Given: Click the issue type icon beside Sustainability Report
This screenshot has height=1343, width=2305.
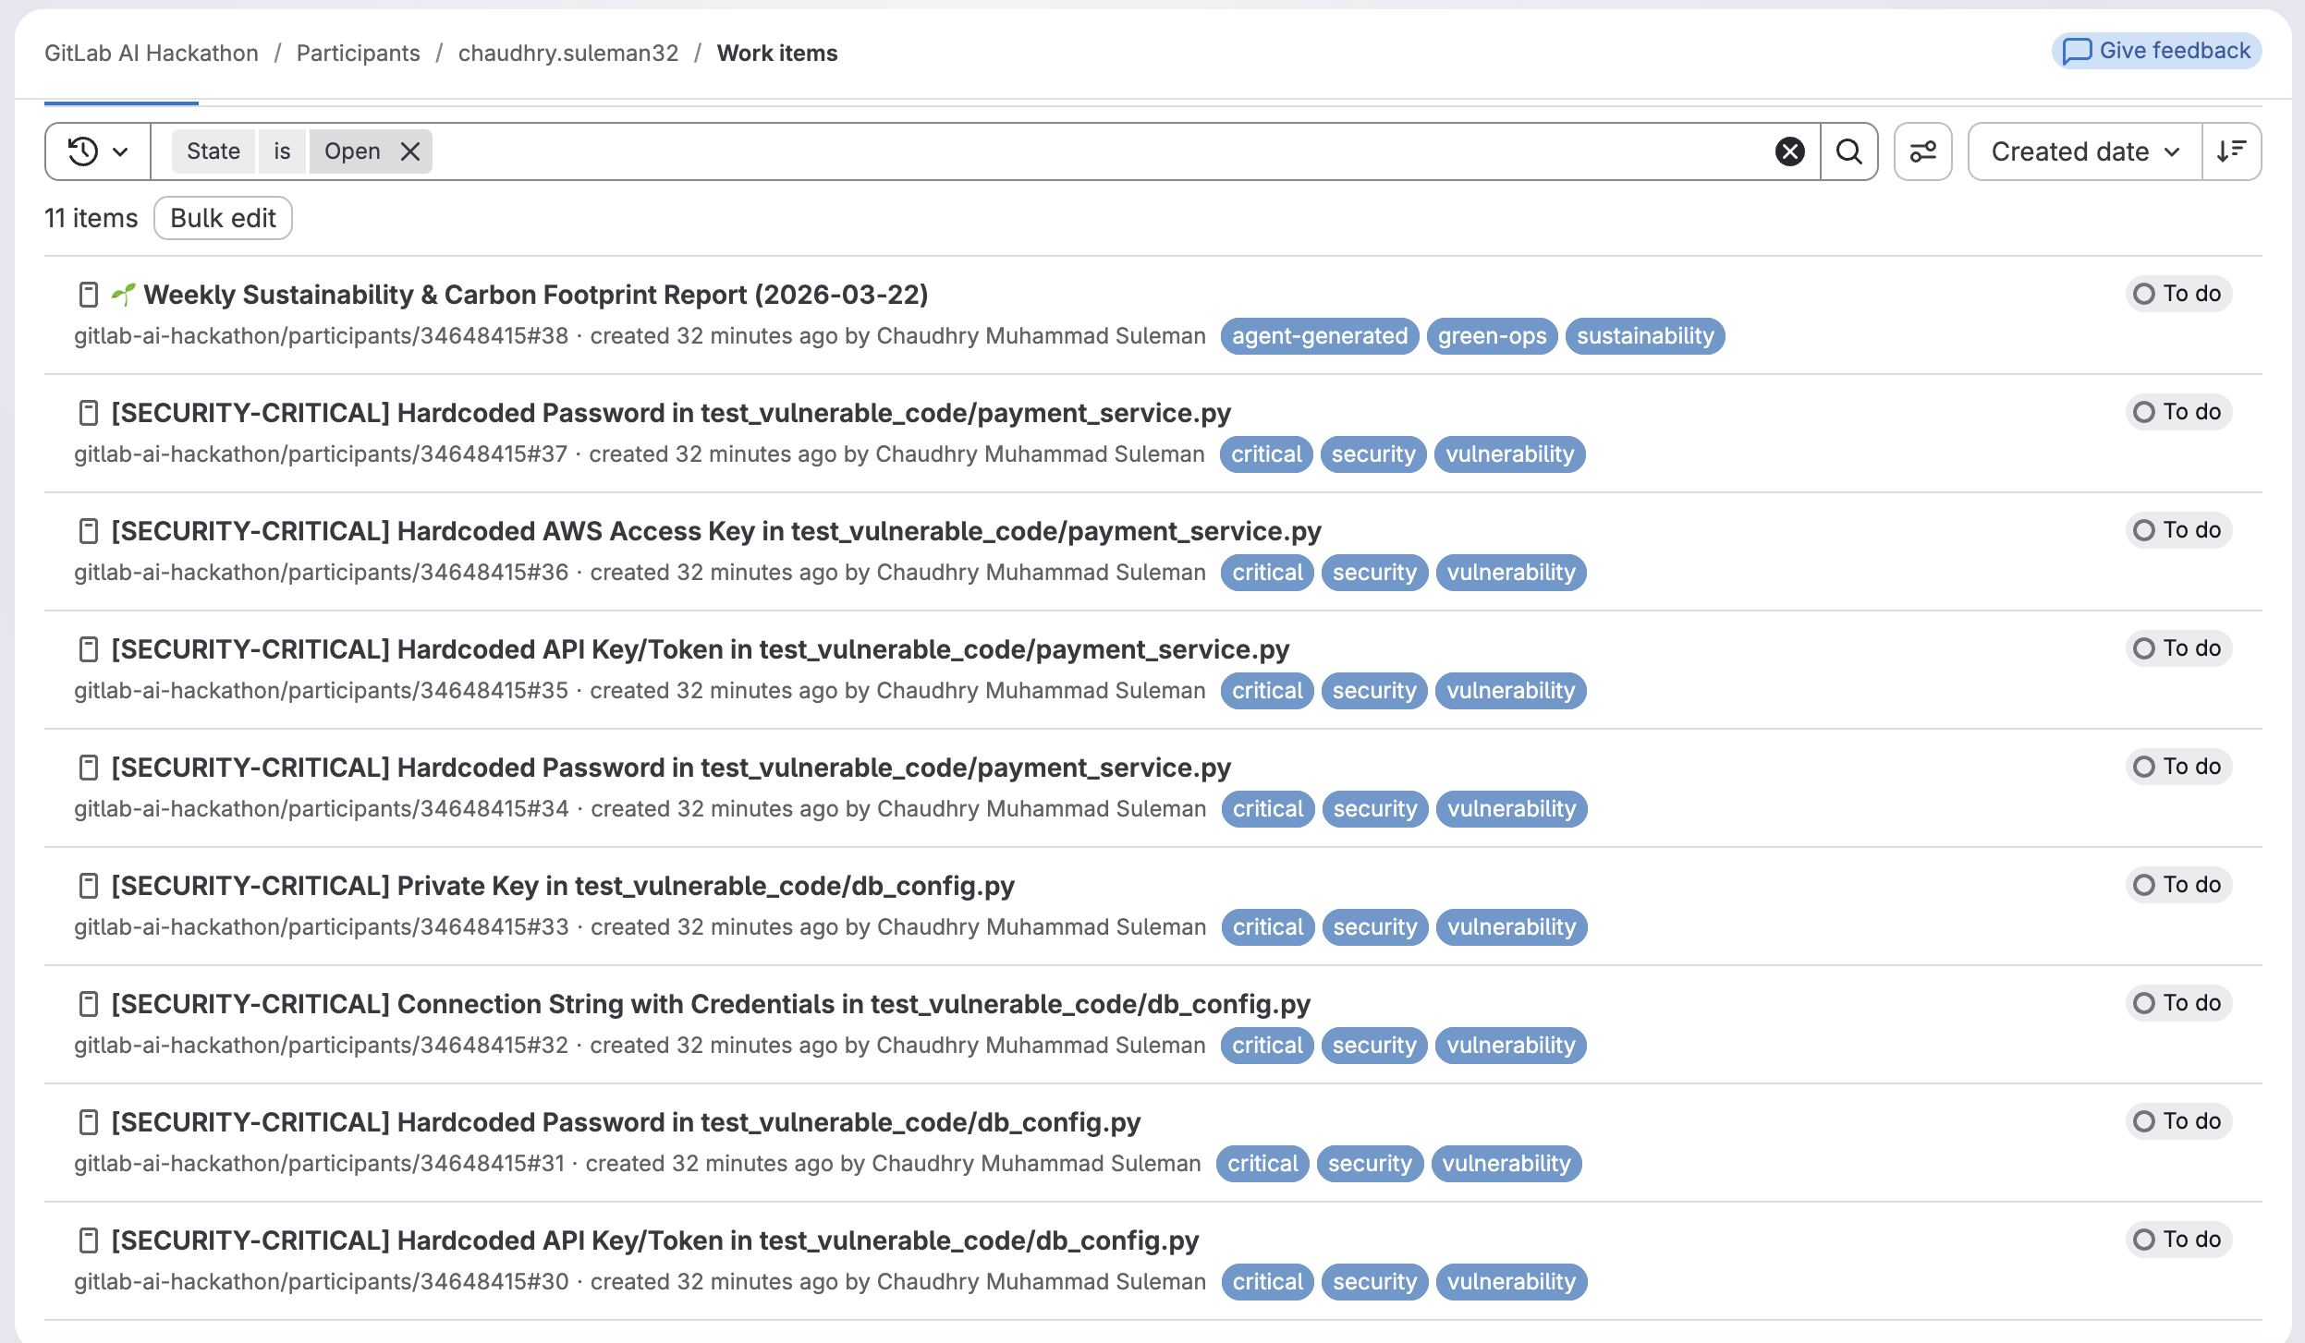Looking at the screenshot, I should tap(89, 295).
